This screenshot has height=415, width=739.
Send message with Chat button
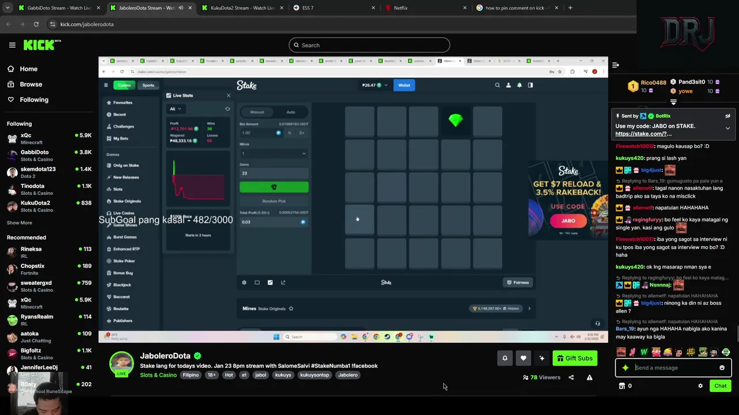click(721, 386)
